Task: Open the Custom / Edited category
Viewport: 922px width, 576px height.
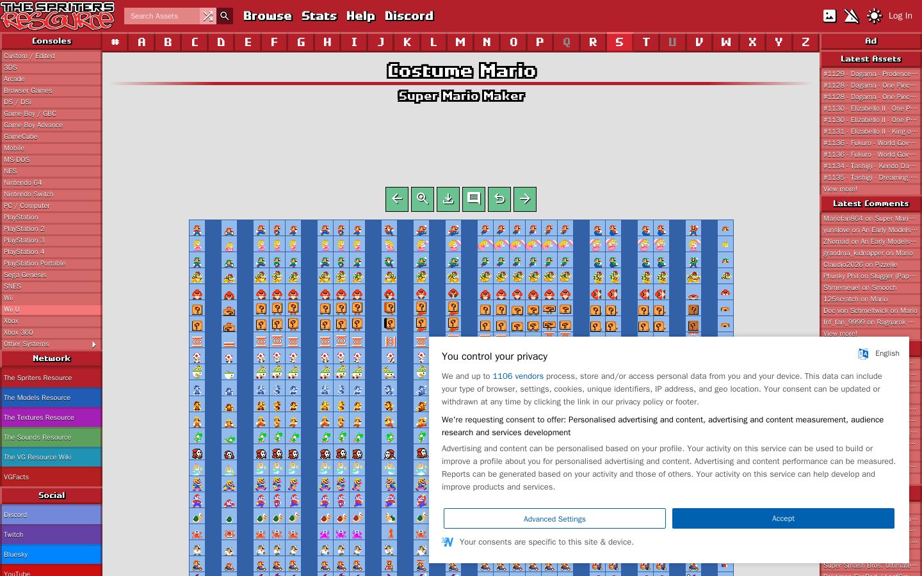Action: point(51,56)
